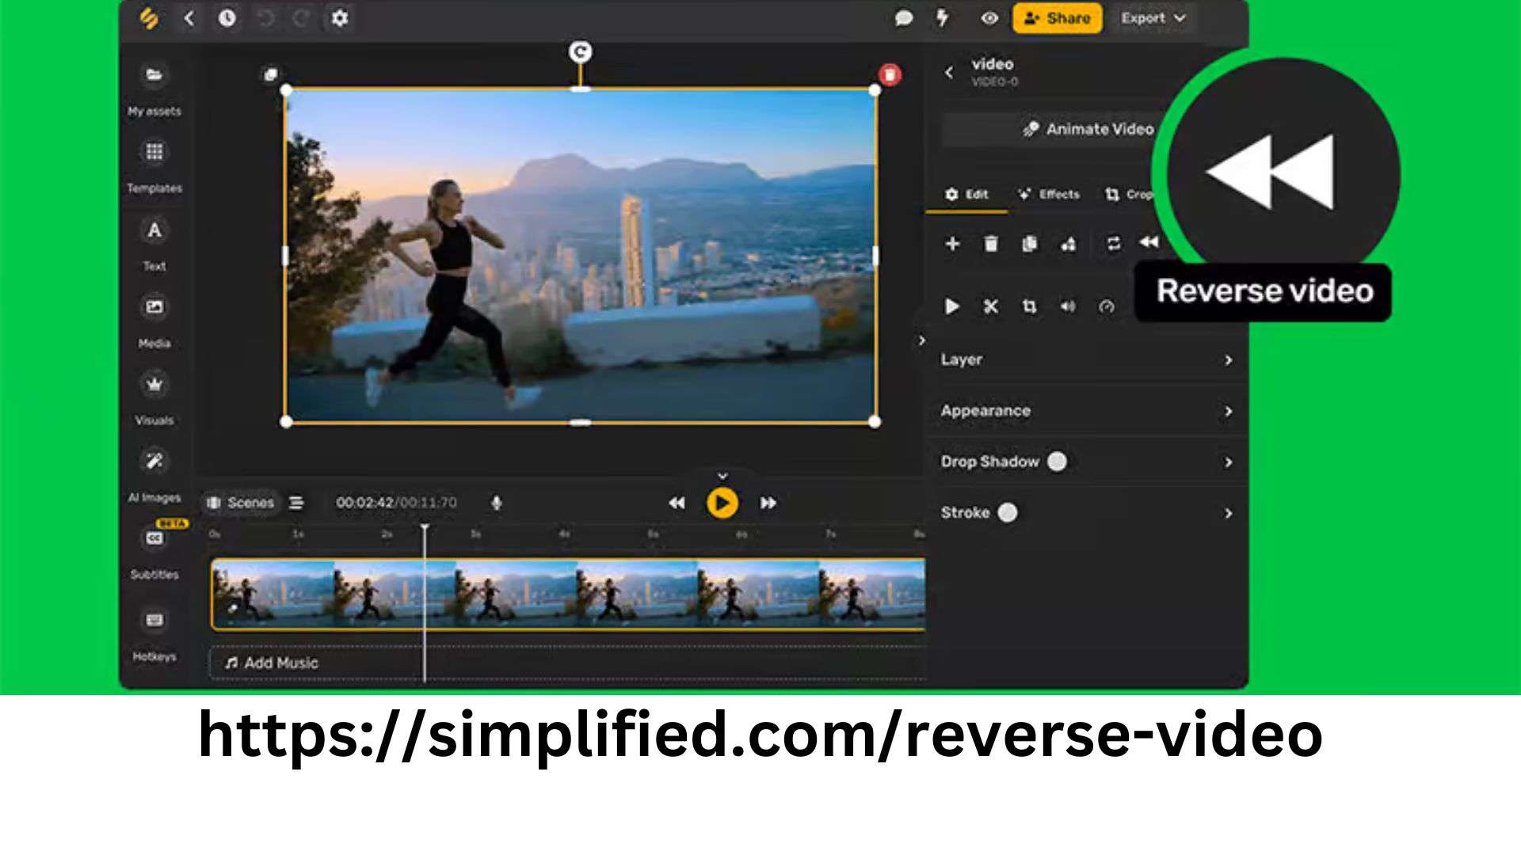The image size is (1521, 855).
Task: Open the Media panel
Action: tap(154, 321)
